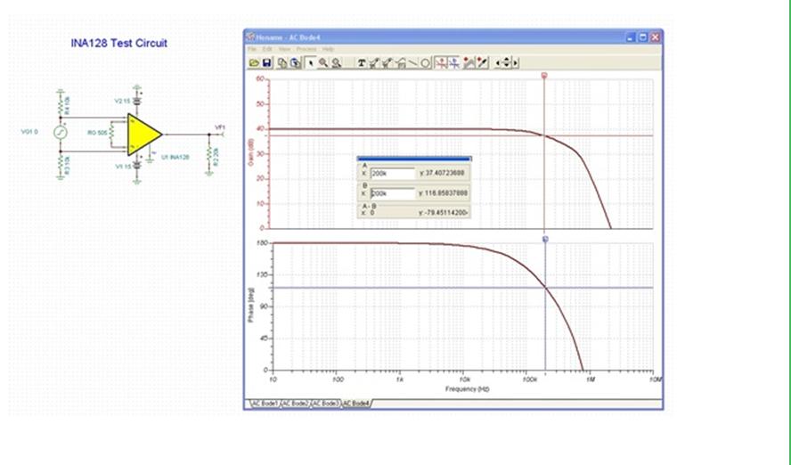Click the first pencil annotation icon after T
The width and height of the screenshot is (791, 465).
374,63
